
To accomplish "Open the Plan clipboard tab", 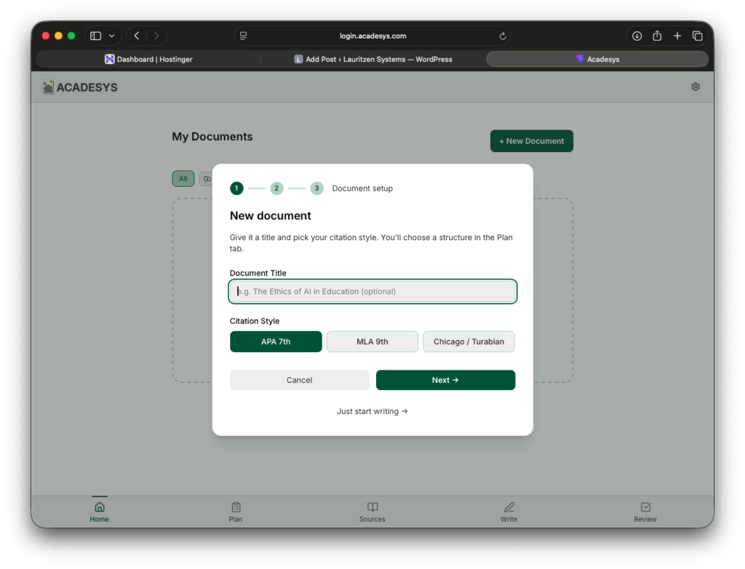I will [x=236, y=512].
